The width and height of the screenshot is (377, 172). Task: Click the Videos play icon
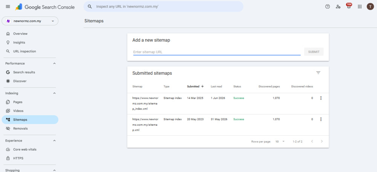8,111
